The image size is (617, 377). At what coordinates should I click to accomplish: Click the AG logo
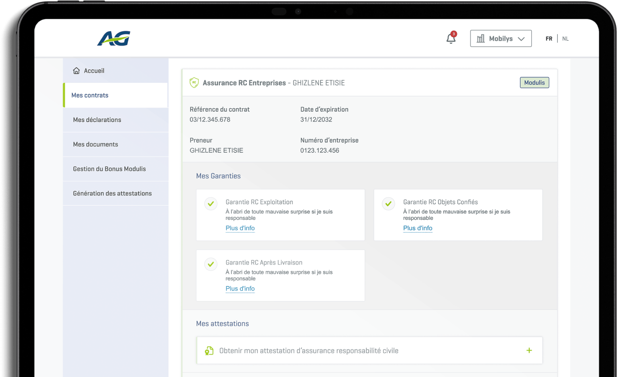[114, 38]
